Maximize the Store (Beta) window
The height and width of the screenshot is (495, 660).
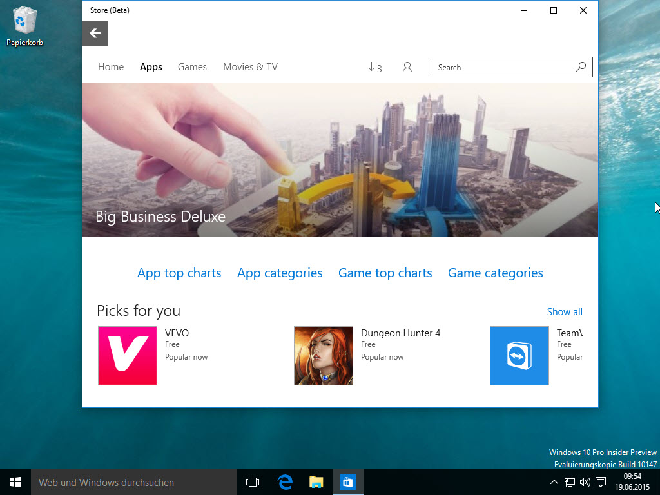coord(554,10)
